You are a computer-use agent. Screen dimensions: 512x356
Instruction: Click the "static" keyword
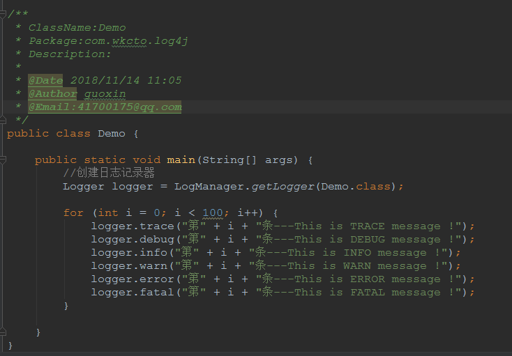pos(105,160)
